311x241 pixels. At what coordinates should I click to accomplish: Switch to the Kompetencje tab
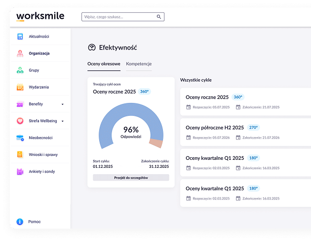click(x=139, y=64)
